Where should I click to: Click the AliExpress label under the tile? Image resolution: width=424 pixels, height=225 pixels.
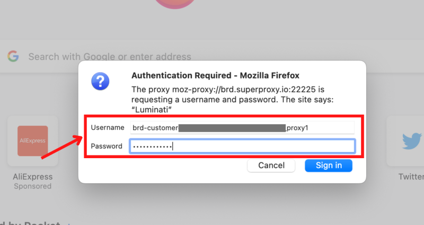pyautogui.click(x=33, y=177)
